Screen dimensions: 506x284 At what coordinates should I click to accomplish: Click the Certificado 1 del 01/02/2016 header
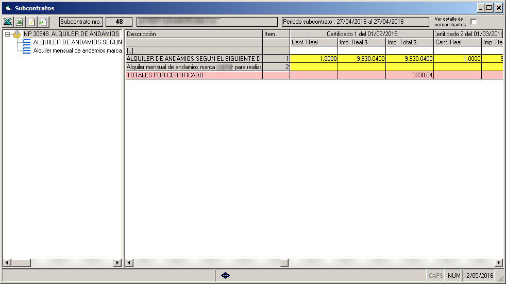[362, 34]
